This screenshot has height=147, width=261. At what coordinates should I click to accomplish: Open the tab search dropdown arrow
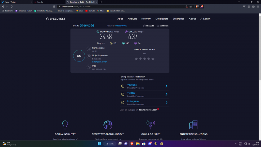[x=239, y=2]
